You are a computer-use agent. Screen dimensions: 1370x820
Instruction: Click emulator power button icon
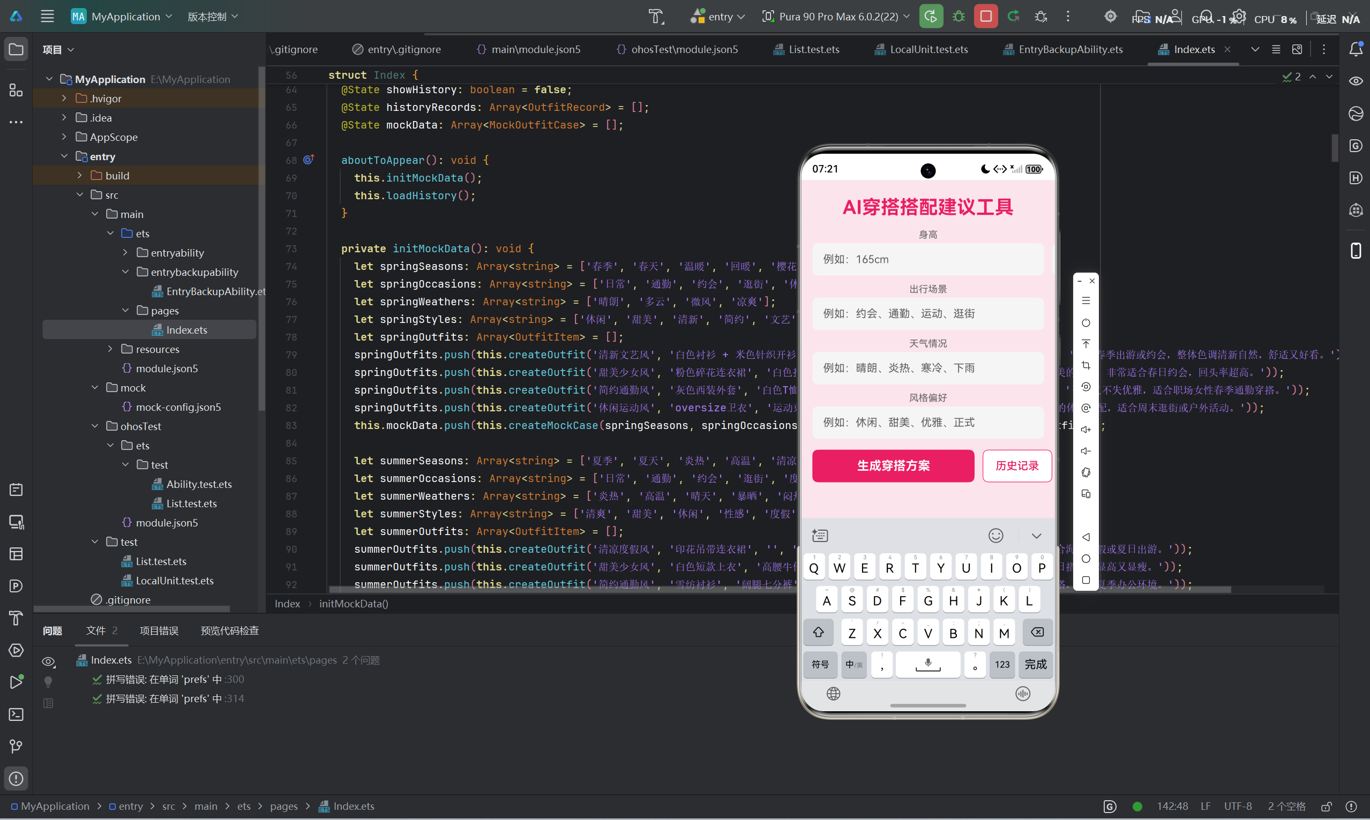pos(1085,322)
